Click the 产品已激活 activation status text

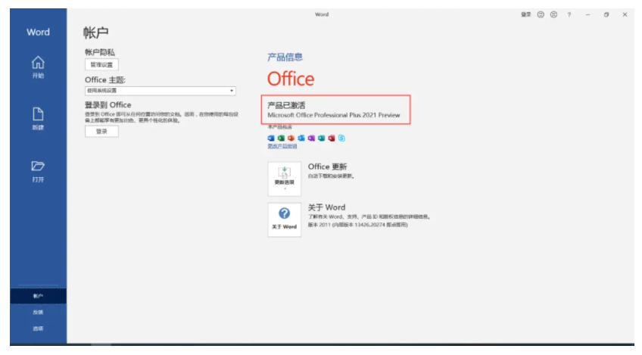tap(286, 105)
